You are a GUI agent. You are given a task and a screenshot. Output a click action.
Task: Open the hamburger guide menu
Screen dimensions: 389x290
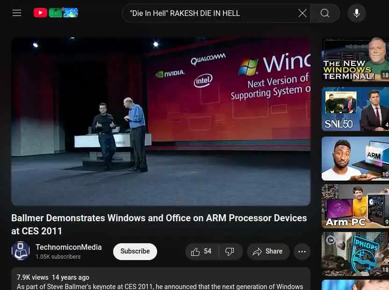click(17, 13)
